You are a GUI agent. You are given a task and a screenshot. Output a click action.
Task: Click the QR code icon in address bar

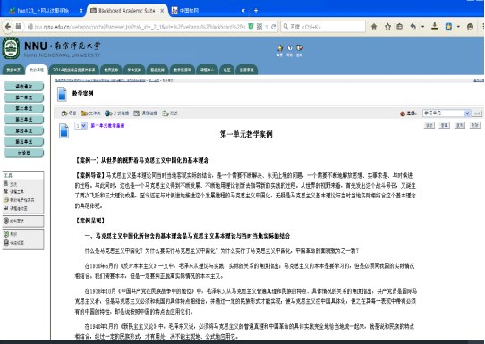(x=260, y=27)
